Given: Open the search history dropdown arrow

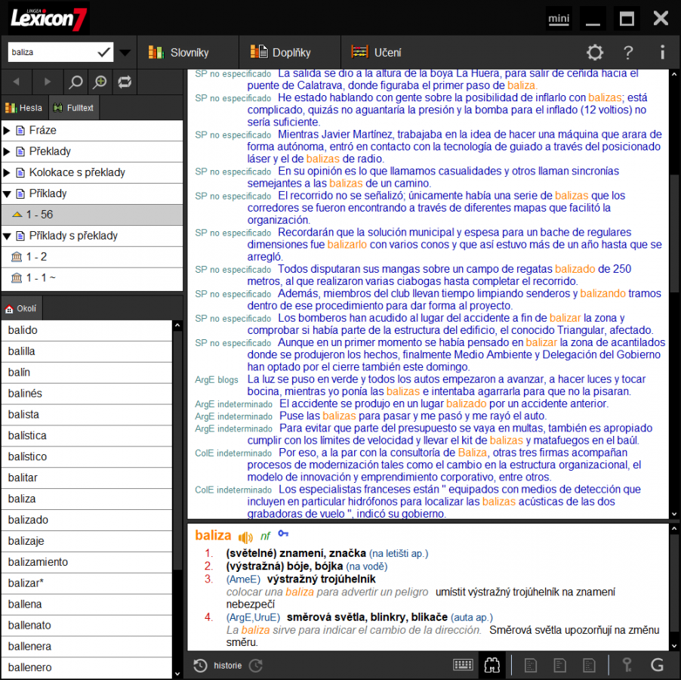Looking at the screenshot, I should [125, 54].
